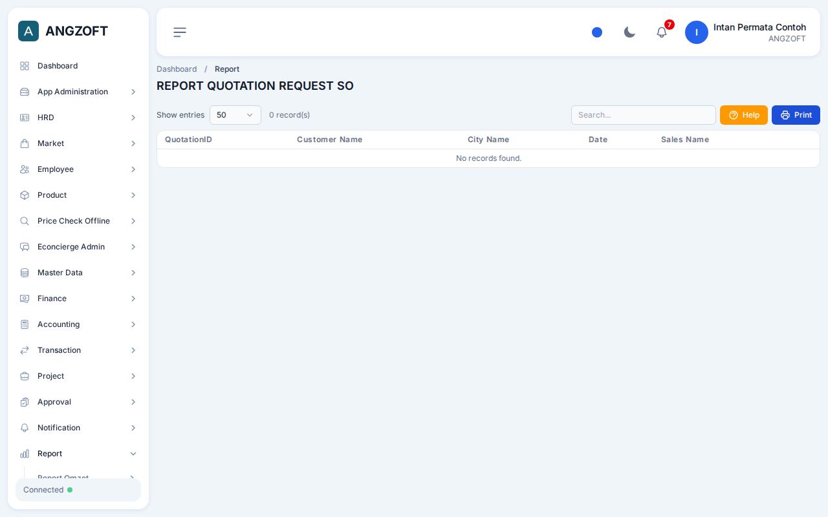Click the blue theme color dot
Viewport: 828px width, 517px height.
[597, 32]
